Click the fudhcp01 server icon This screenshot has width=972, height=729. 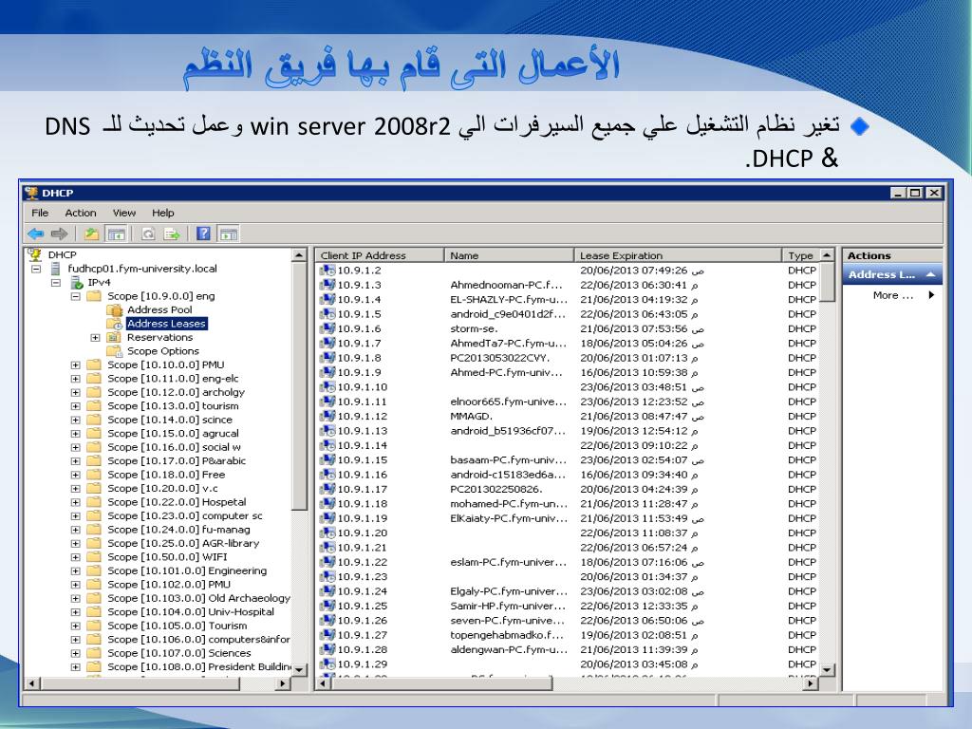click(56, 269)
